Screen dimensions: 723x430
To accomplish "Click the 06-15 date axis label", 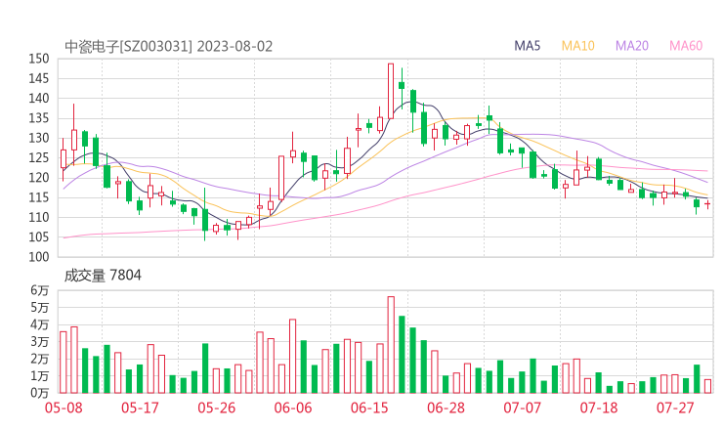I will click(369, 408).
